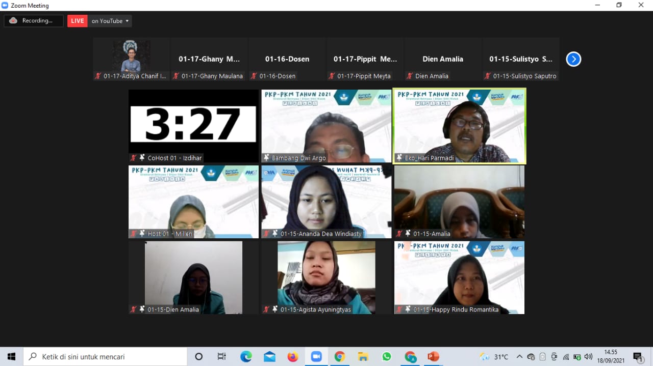
Task: Click pin icon on Eko_Hari Parmadi video
Action: [399, 158]
